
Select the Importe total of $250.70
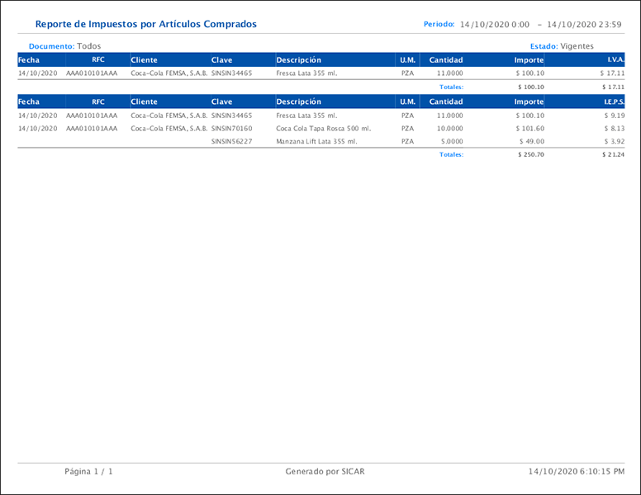pyautogui.click(x=530, y=155)
